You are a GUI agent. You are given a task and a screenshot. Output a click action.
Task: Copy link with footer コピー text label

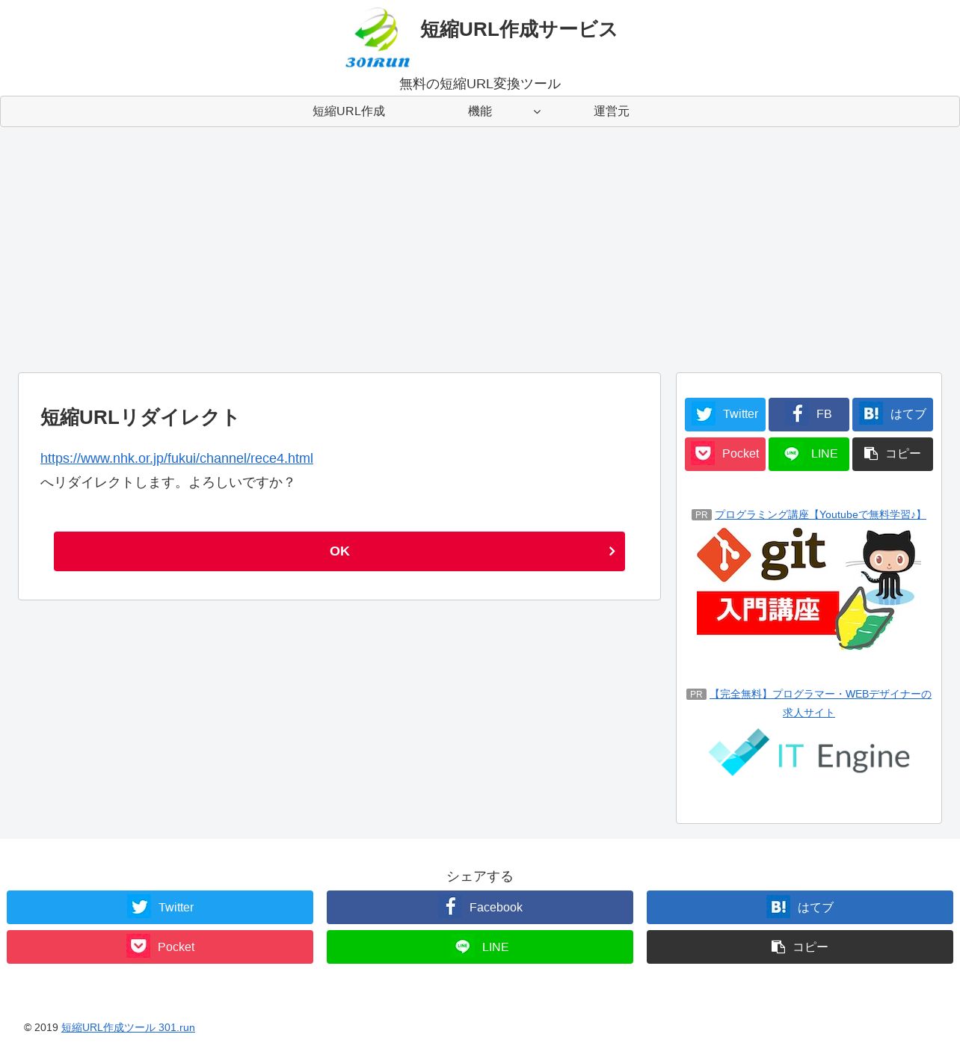[810, 947]
